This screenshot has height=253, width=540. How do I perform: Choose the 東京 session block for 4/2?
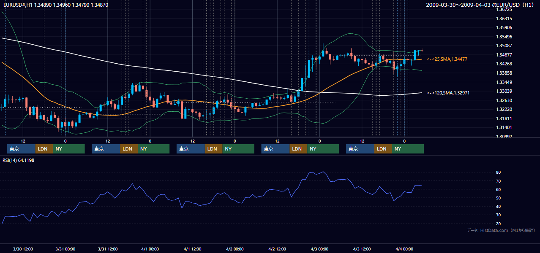276,149
